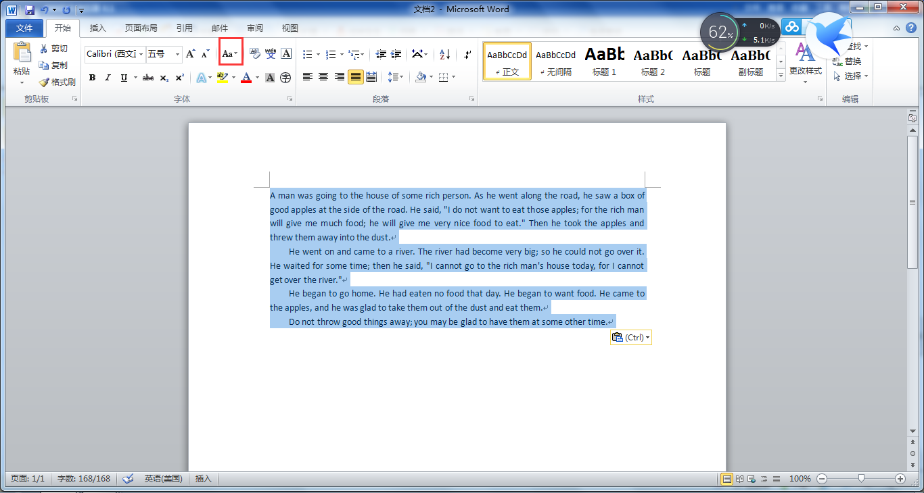The height and width of the screenshot is (493, 924).
Task: Apply yellow text highlight color
Action: [223, 78]
